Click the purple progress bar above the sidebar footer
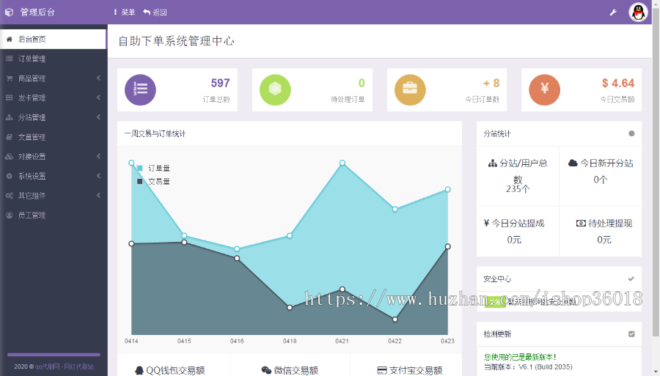The height and width of the screenshot is (376, 660). [54, 355]
